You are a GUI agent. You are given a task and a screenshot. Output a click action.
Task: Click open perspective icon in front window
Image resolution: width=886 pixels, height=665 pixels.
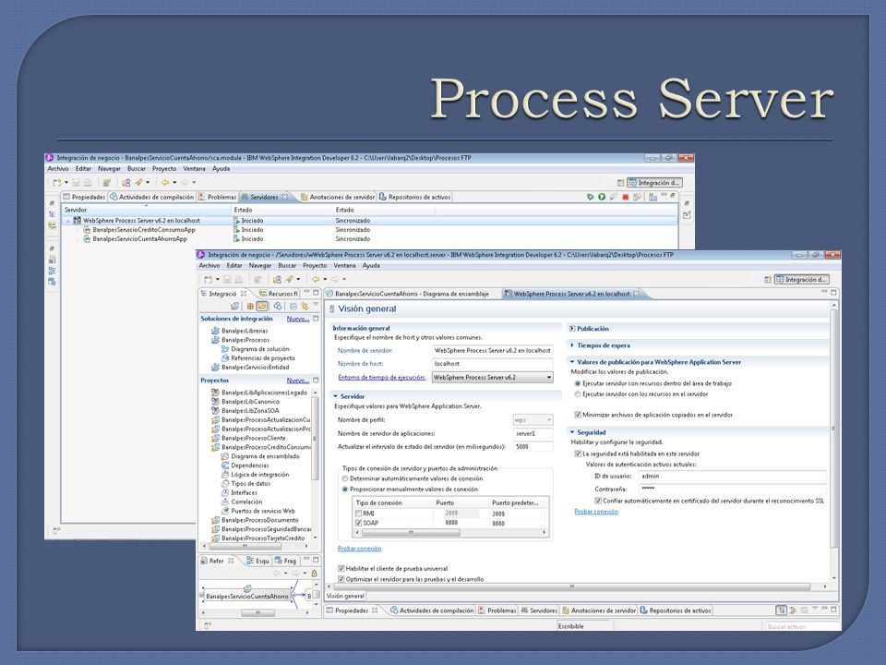point(767,279)
